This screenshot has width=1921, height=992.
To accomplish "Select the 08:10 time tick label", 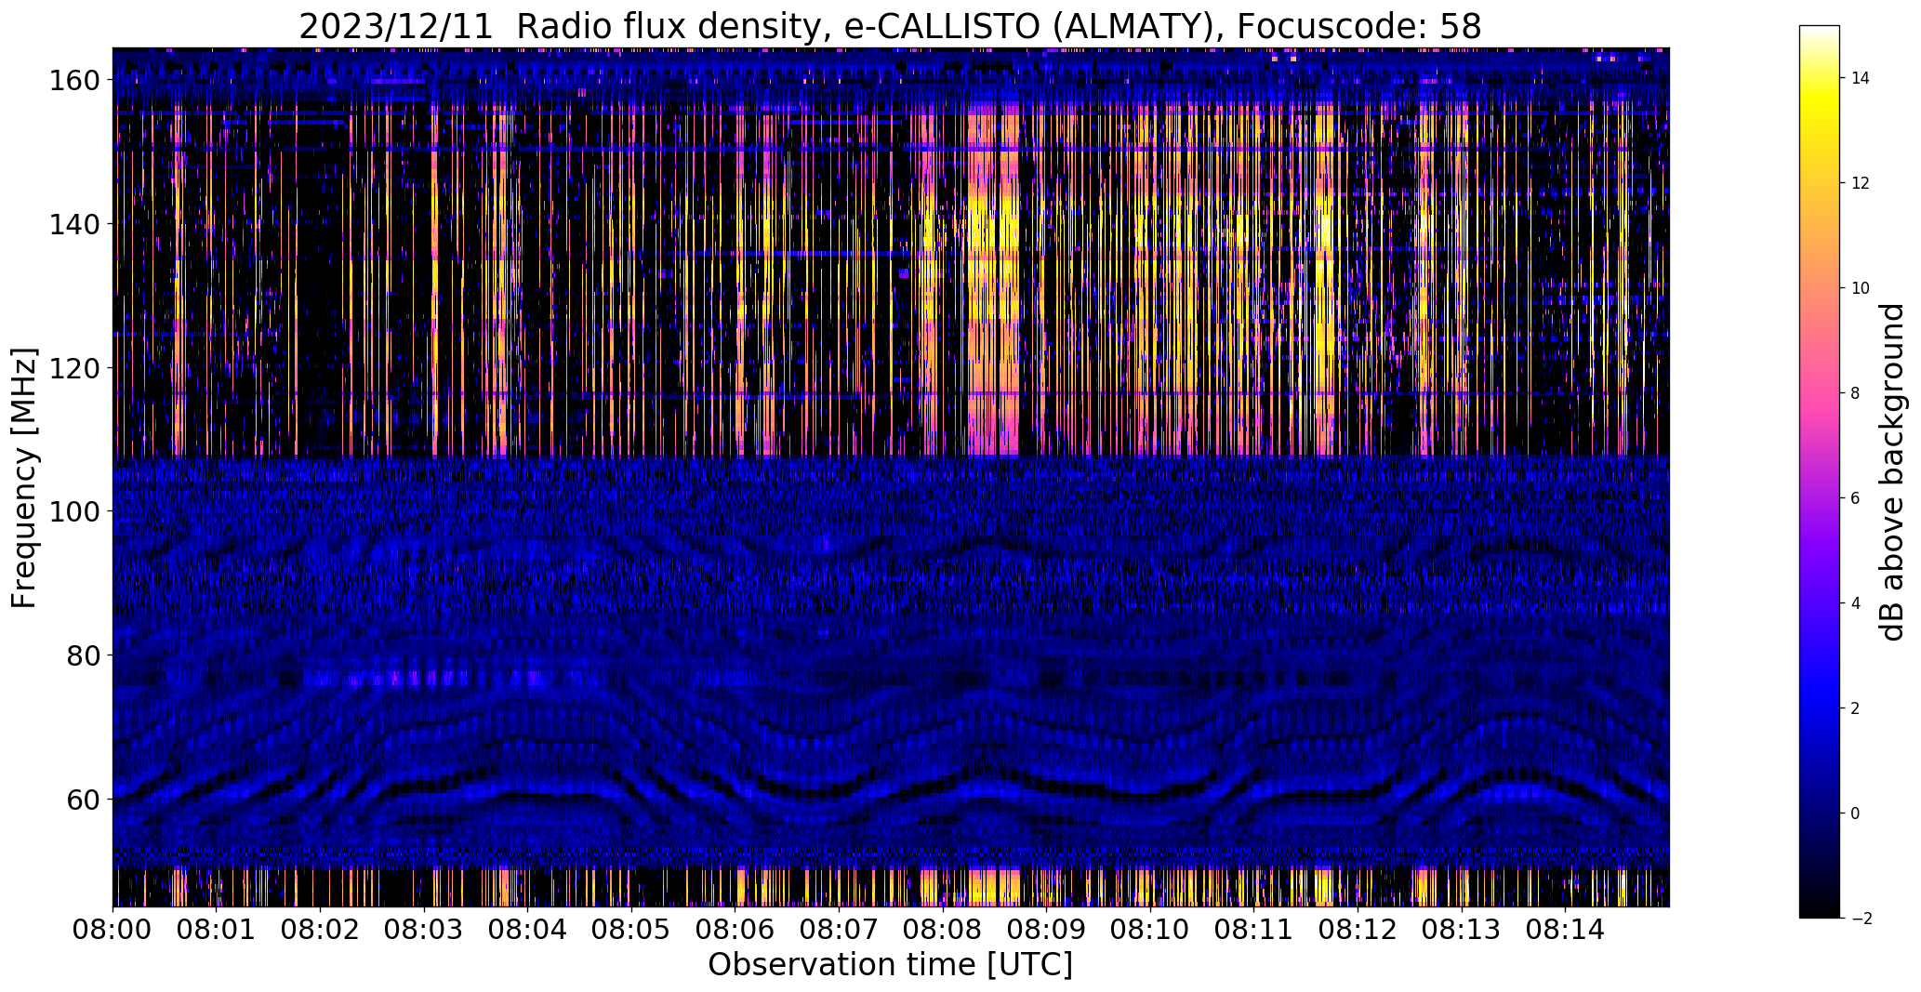I will tap(1150, 929).
